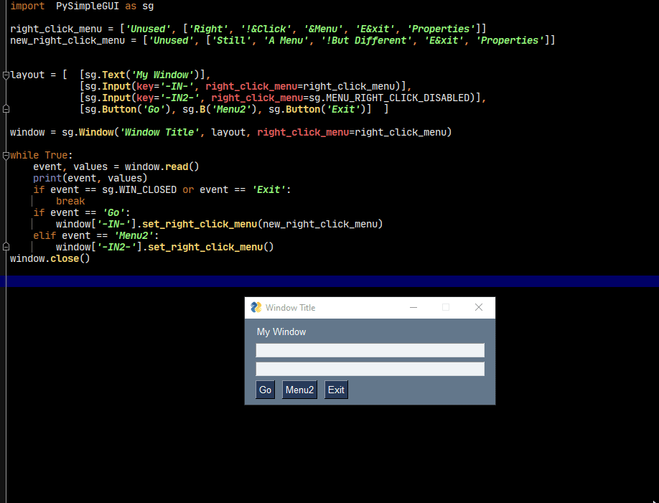The width and height of the screenshot is (659, 503).
Task: Click the fold marker beside window.close()
Action: 4,246
